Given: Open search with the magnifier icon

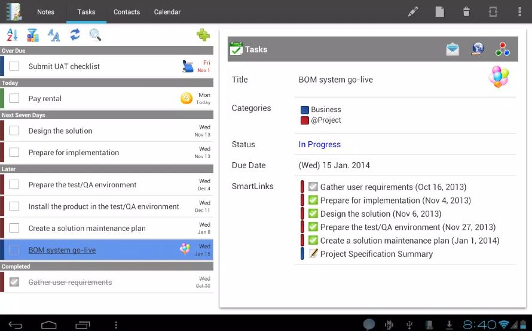Looking at the screenshot, I should coord(95,35).
